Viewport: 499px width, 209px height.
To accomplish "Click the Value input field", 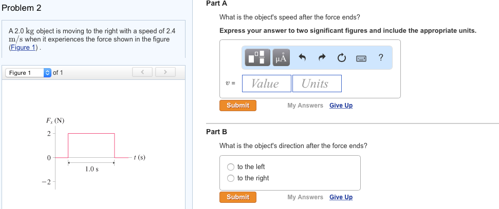I will (x=265, y=83).
